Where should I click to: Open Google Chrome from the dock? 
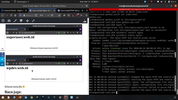tap(31, 97)
